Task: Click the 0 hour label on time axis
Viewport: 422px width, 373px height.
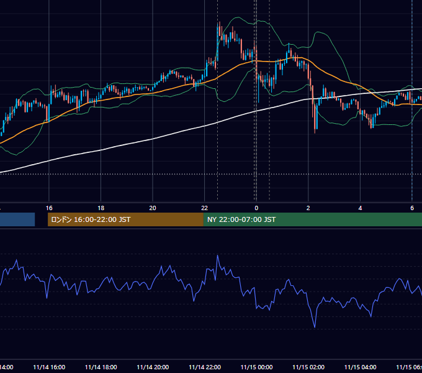Action: coord(256,208)
